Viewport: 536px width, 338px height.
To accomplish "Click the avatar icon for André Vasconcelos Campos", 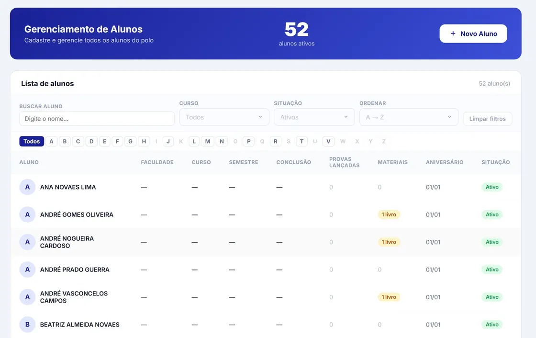I will pos(27,297).
